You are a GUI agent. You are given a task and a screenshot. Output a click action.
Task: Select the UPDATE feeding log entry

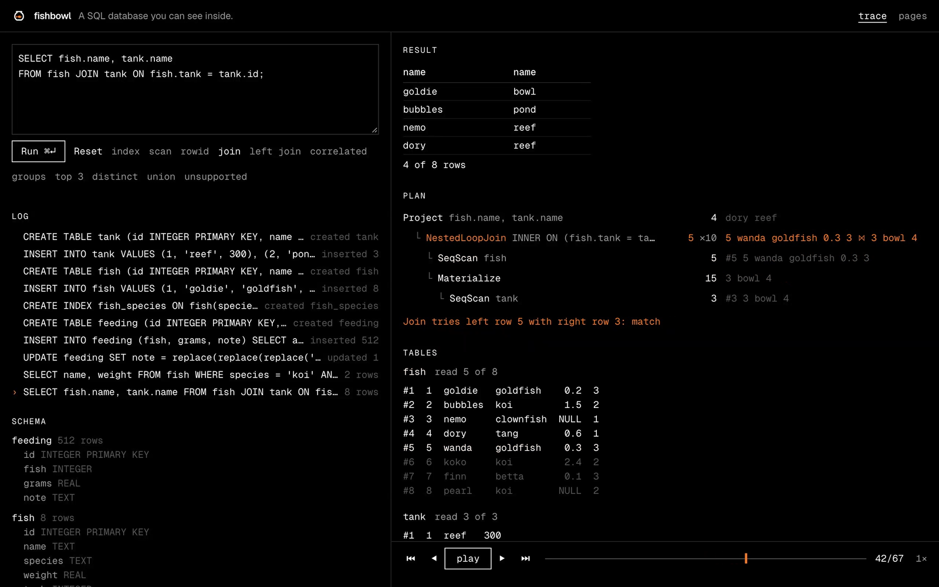tap(195, 357)
